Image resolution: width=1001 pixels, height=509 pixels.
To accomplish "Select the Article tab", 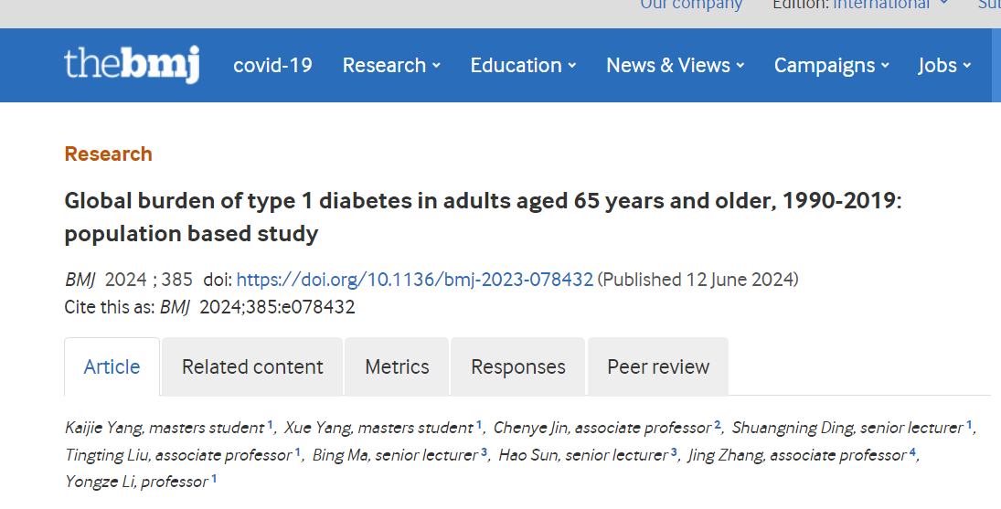I will click(112, 366).
